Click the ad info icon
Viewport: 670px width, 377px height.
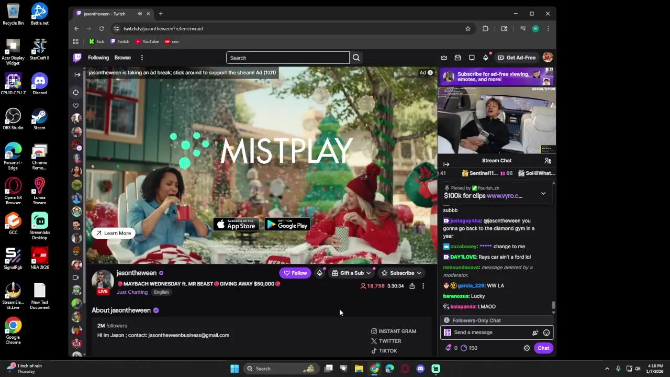(430, 73)
